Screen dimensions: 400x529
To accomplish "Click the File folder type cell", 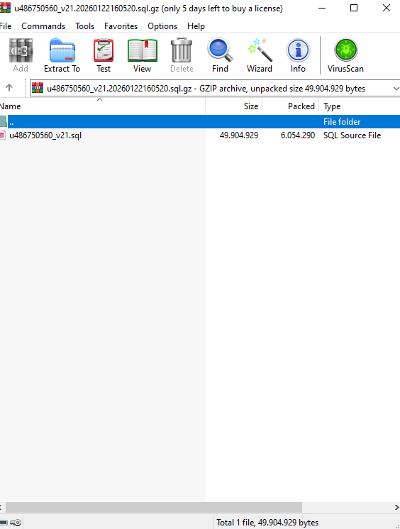I will (x=342, y=122).
